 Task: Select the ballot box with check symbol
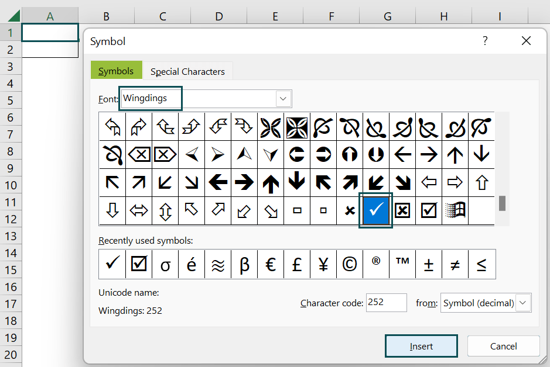click(428, 211)
